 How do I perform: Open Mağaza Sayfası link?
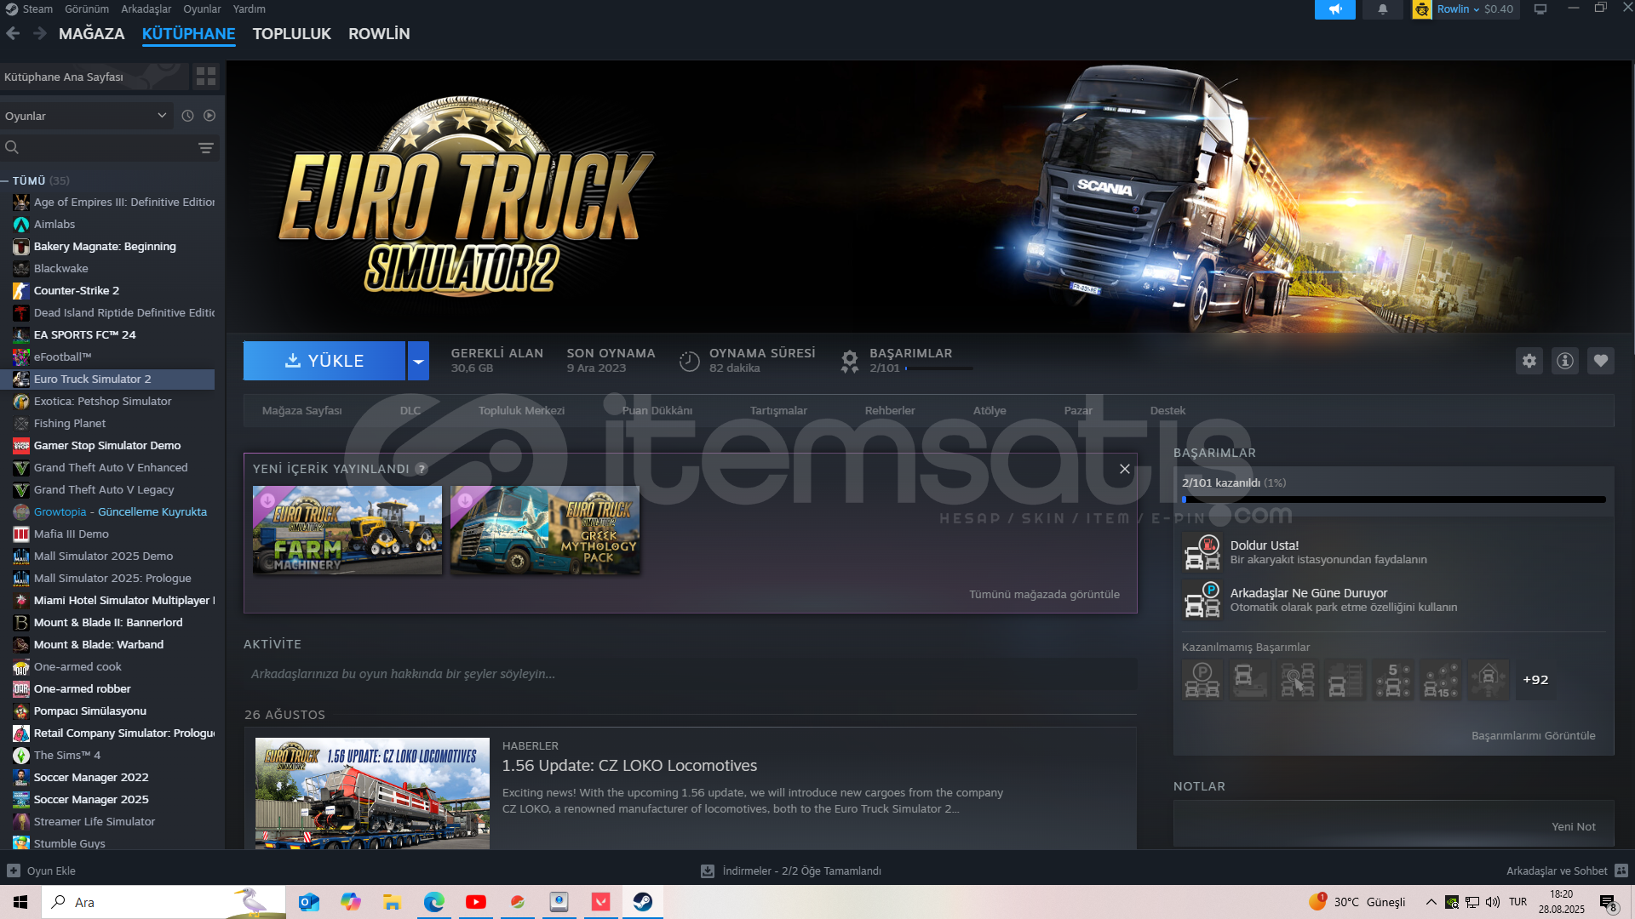pos(301,410)
